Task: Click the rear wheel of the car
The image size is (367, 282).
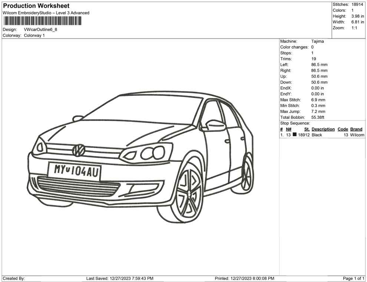Action: [246, 174]
